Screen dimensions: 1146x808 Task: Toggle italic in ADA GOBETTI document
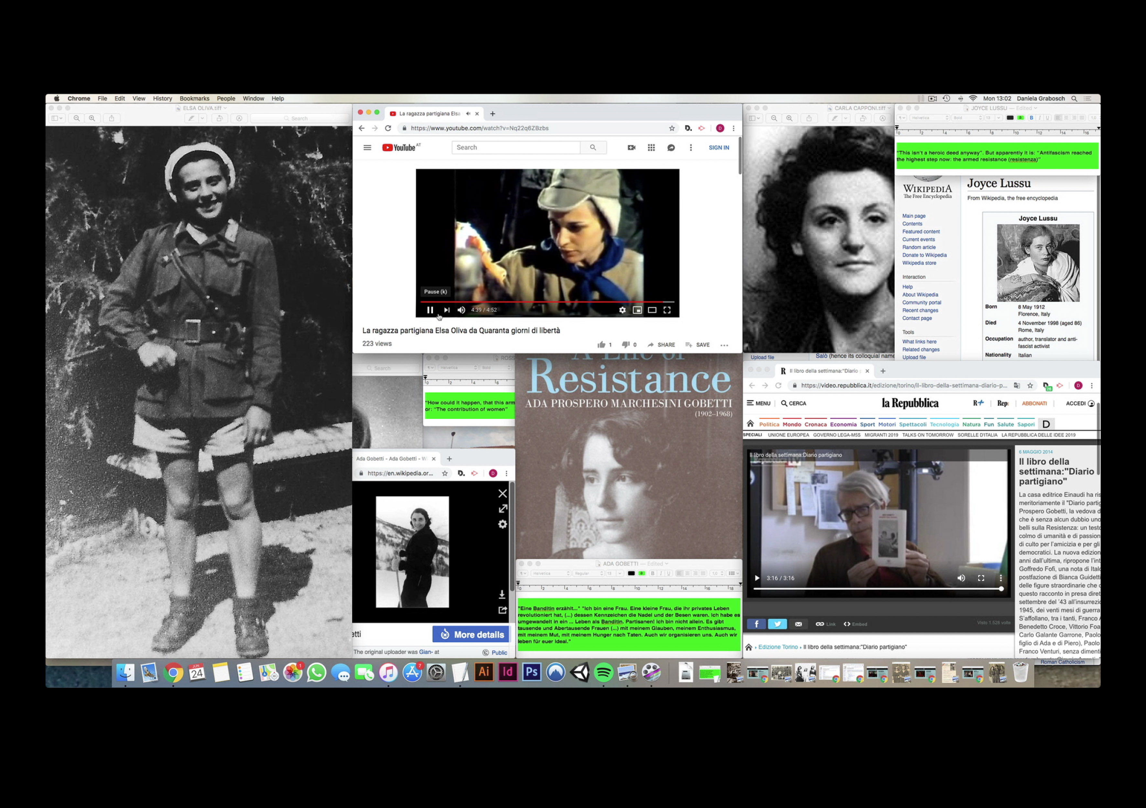coord(661,573)
